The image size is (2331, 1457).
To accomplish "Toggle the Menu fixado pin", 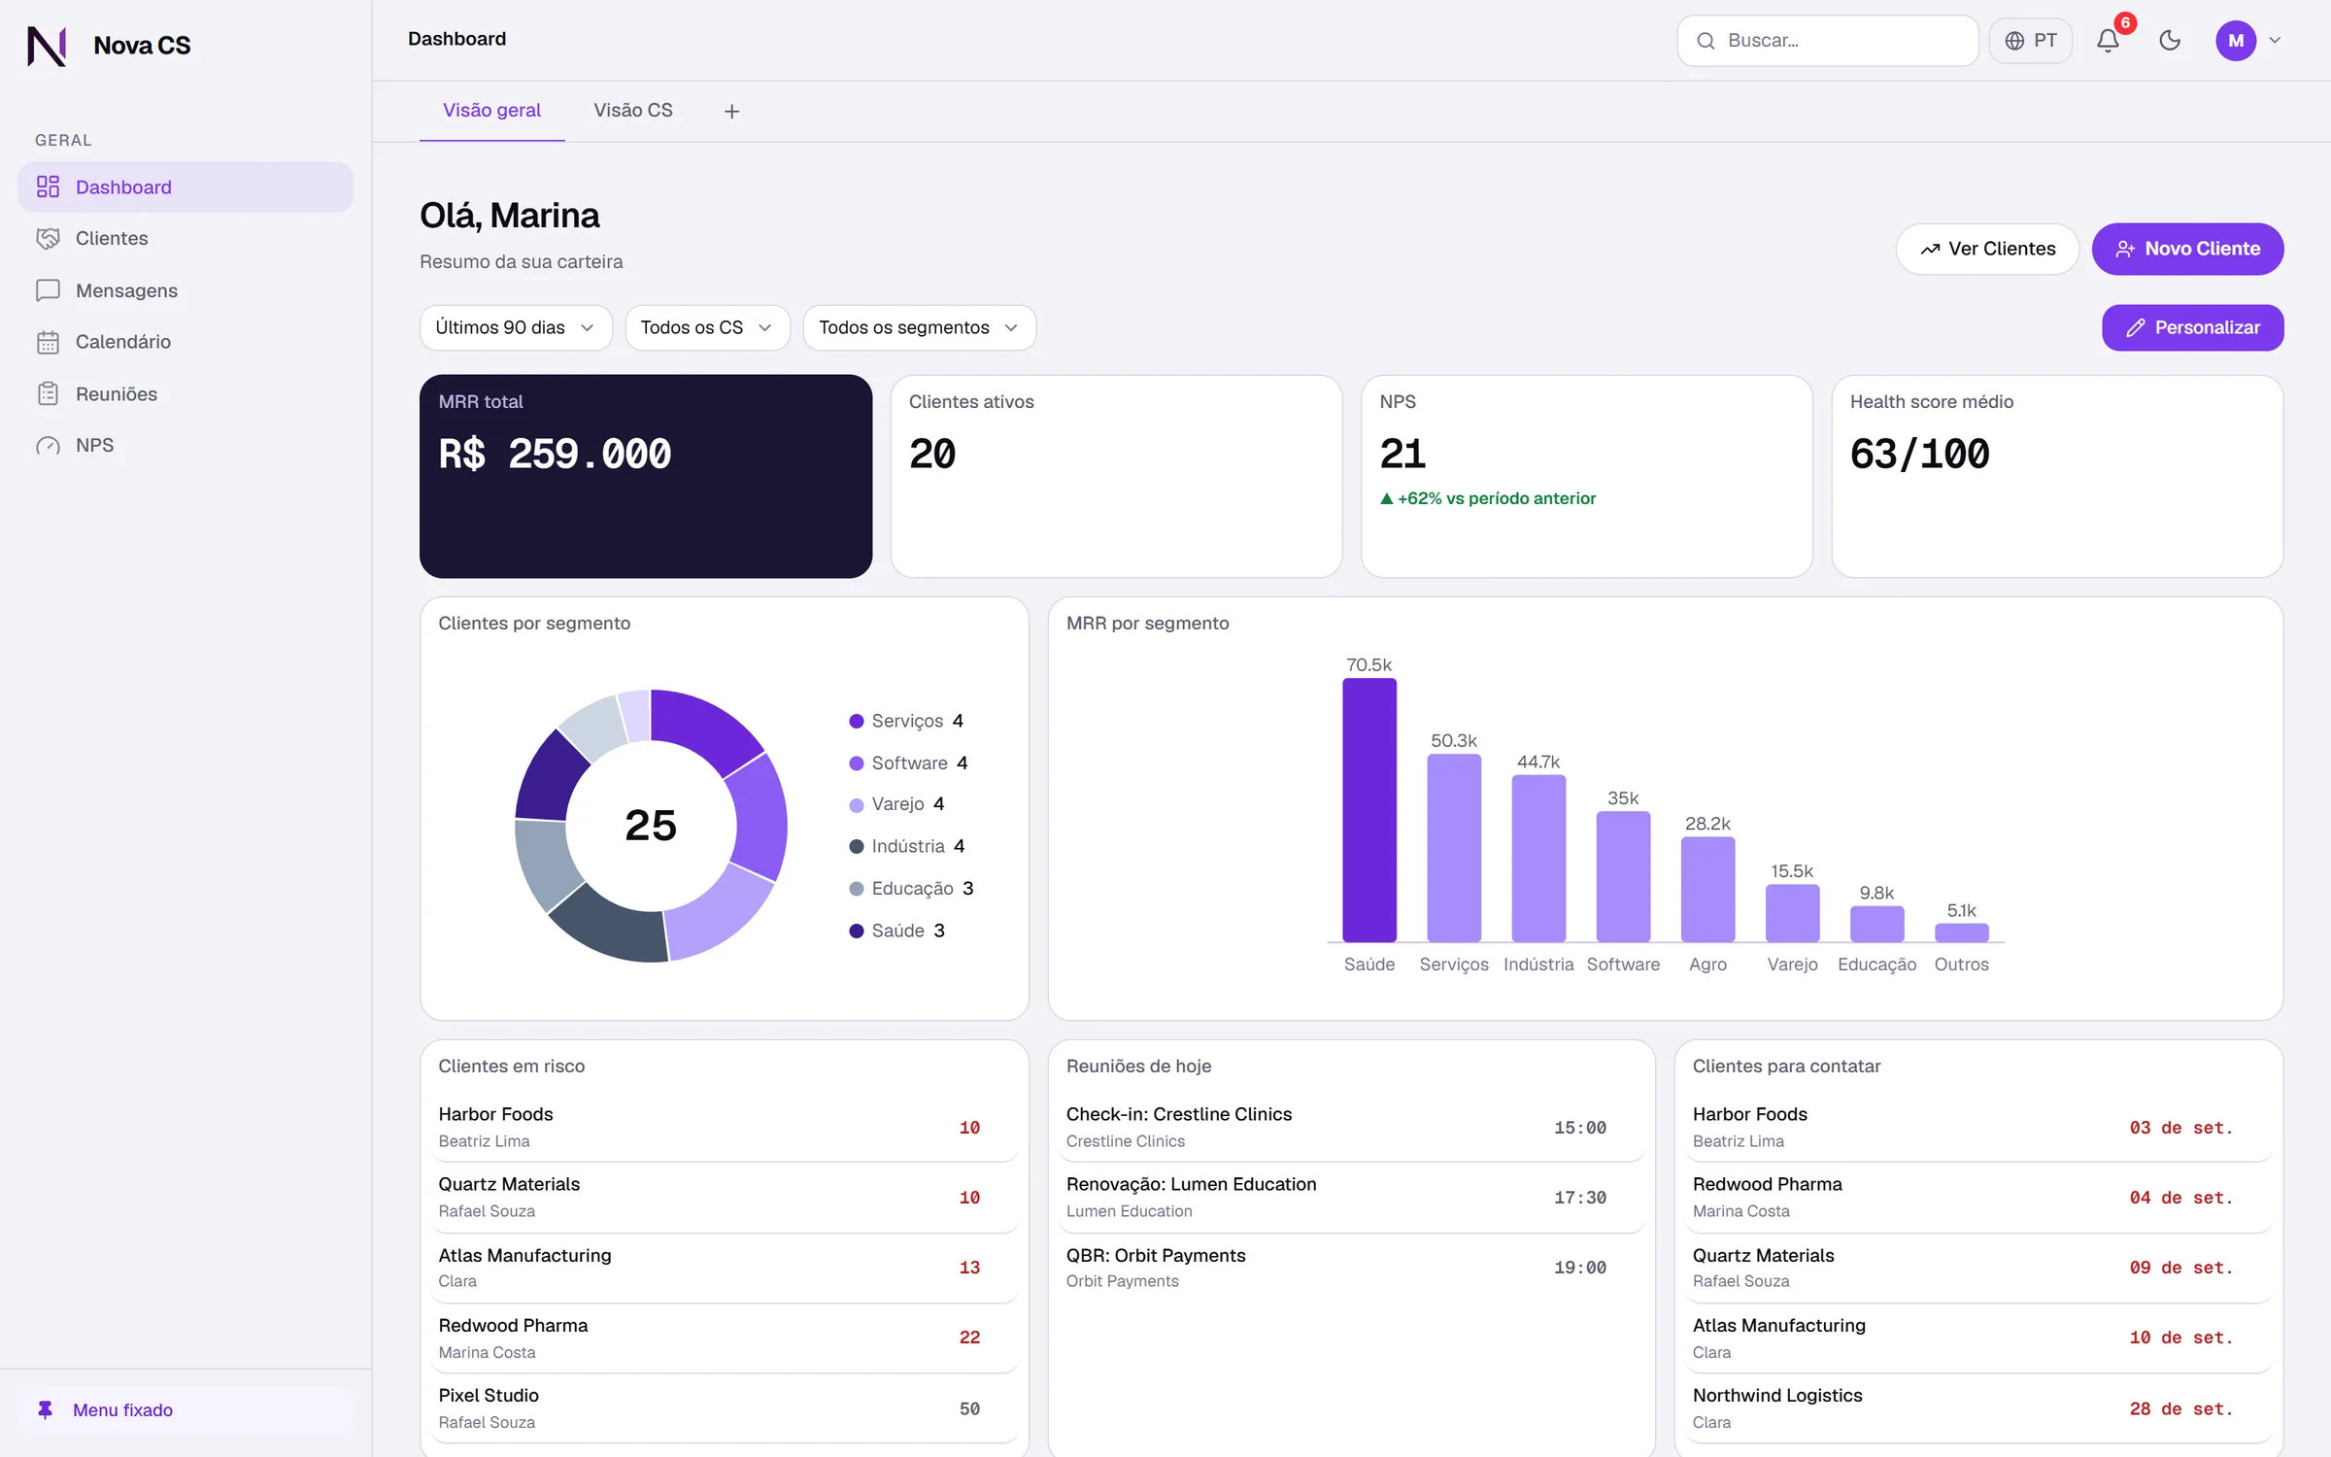I will pos(186,1410).
